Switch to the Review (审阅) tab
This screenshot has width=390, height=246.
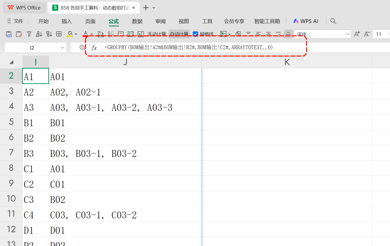[x=160, y=21]
